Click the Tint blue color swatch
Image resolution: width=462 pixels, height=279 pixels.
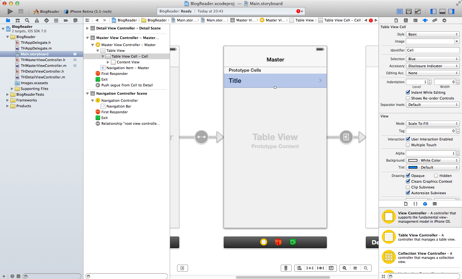pyautogui.click(x=413, y=167)
